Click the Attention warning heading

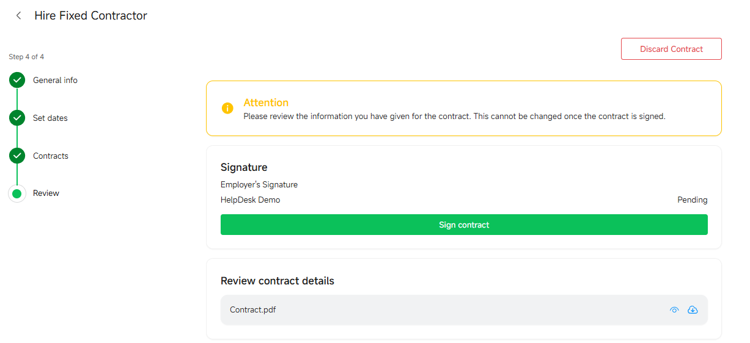pyautogui.click(x=266, y=103)
